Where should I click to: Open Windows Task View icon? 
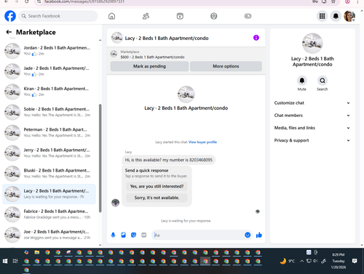(15, 261)
